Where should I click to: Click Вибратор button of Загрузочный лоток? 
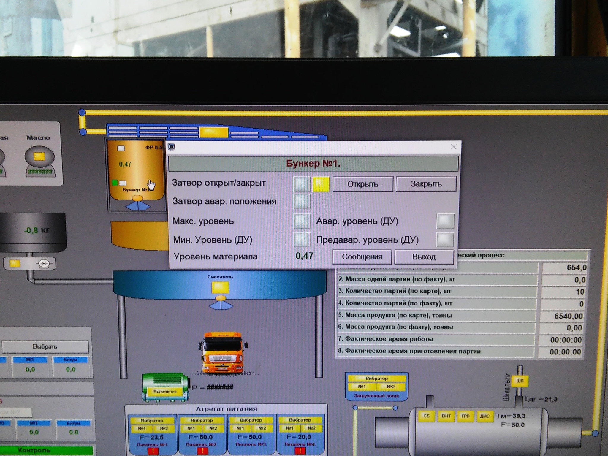pos(376,379)
